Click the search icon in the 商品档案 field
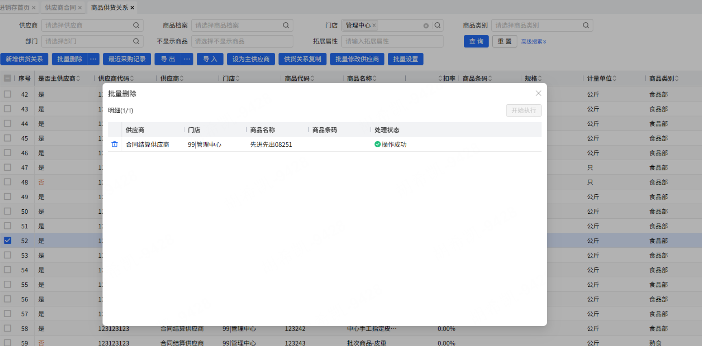 pos(286,25)
